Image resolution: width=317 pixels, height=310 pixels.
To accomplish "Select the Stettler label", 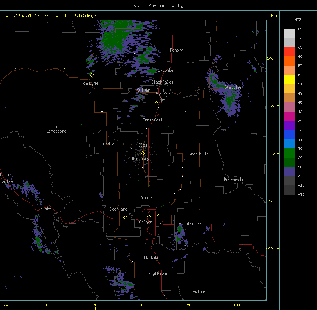I will tap(233, 87).
